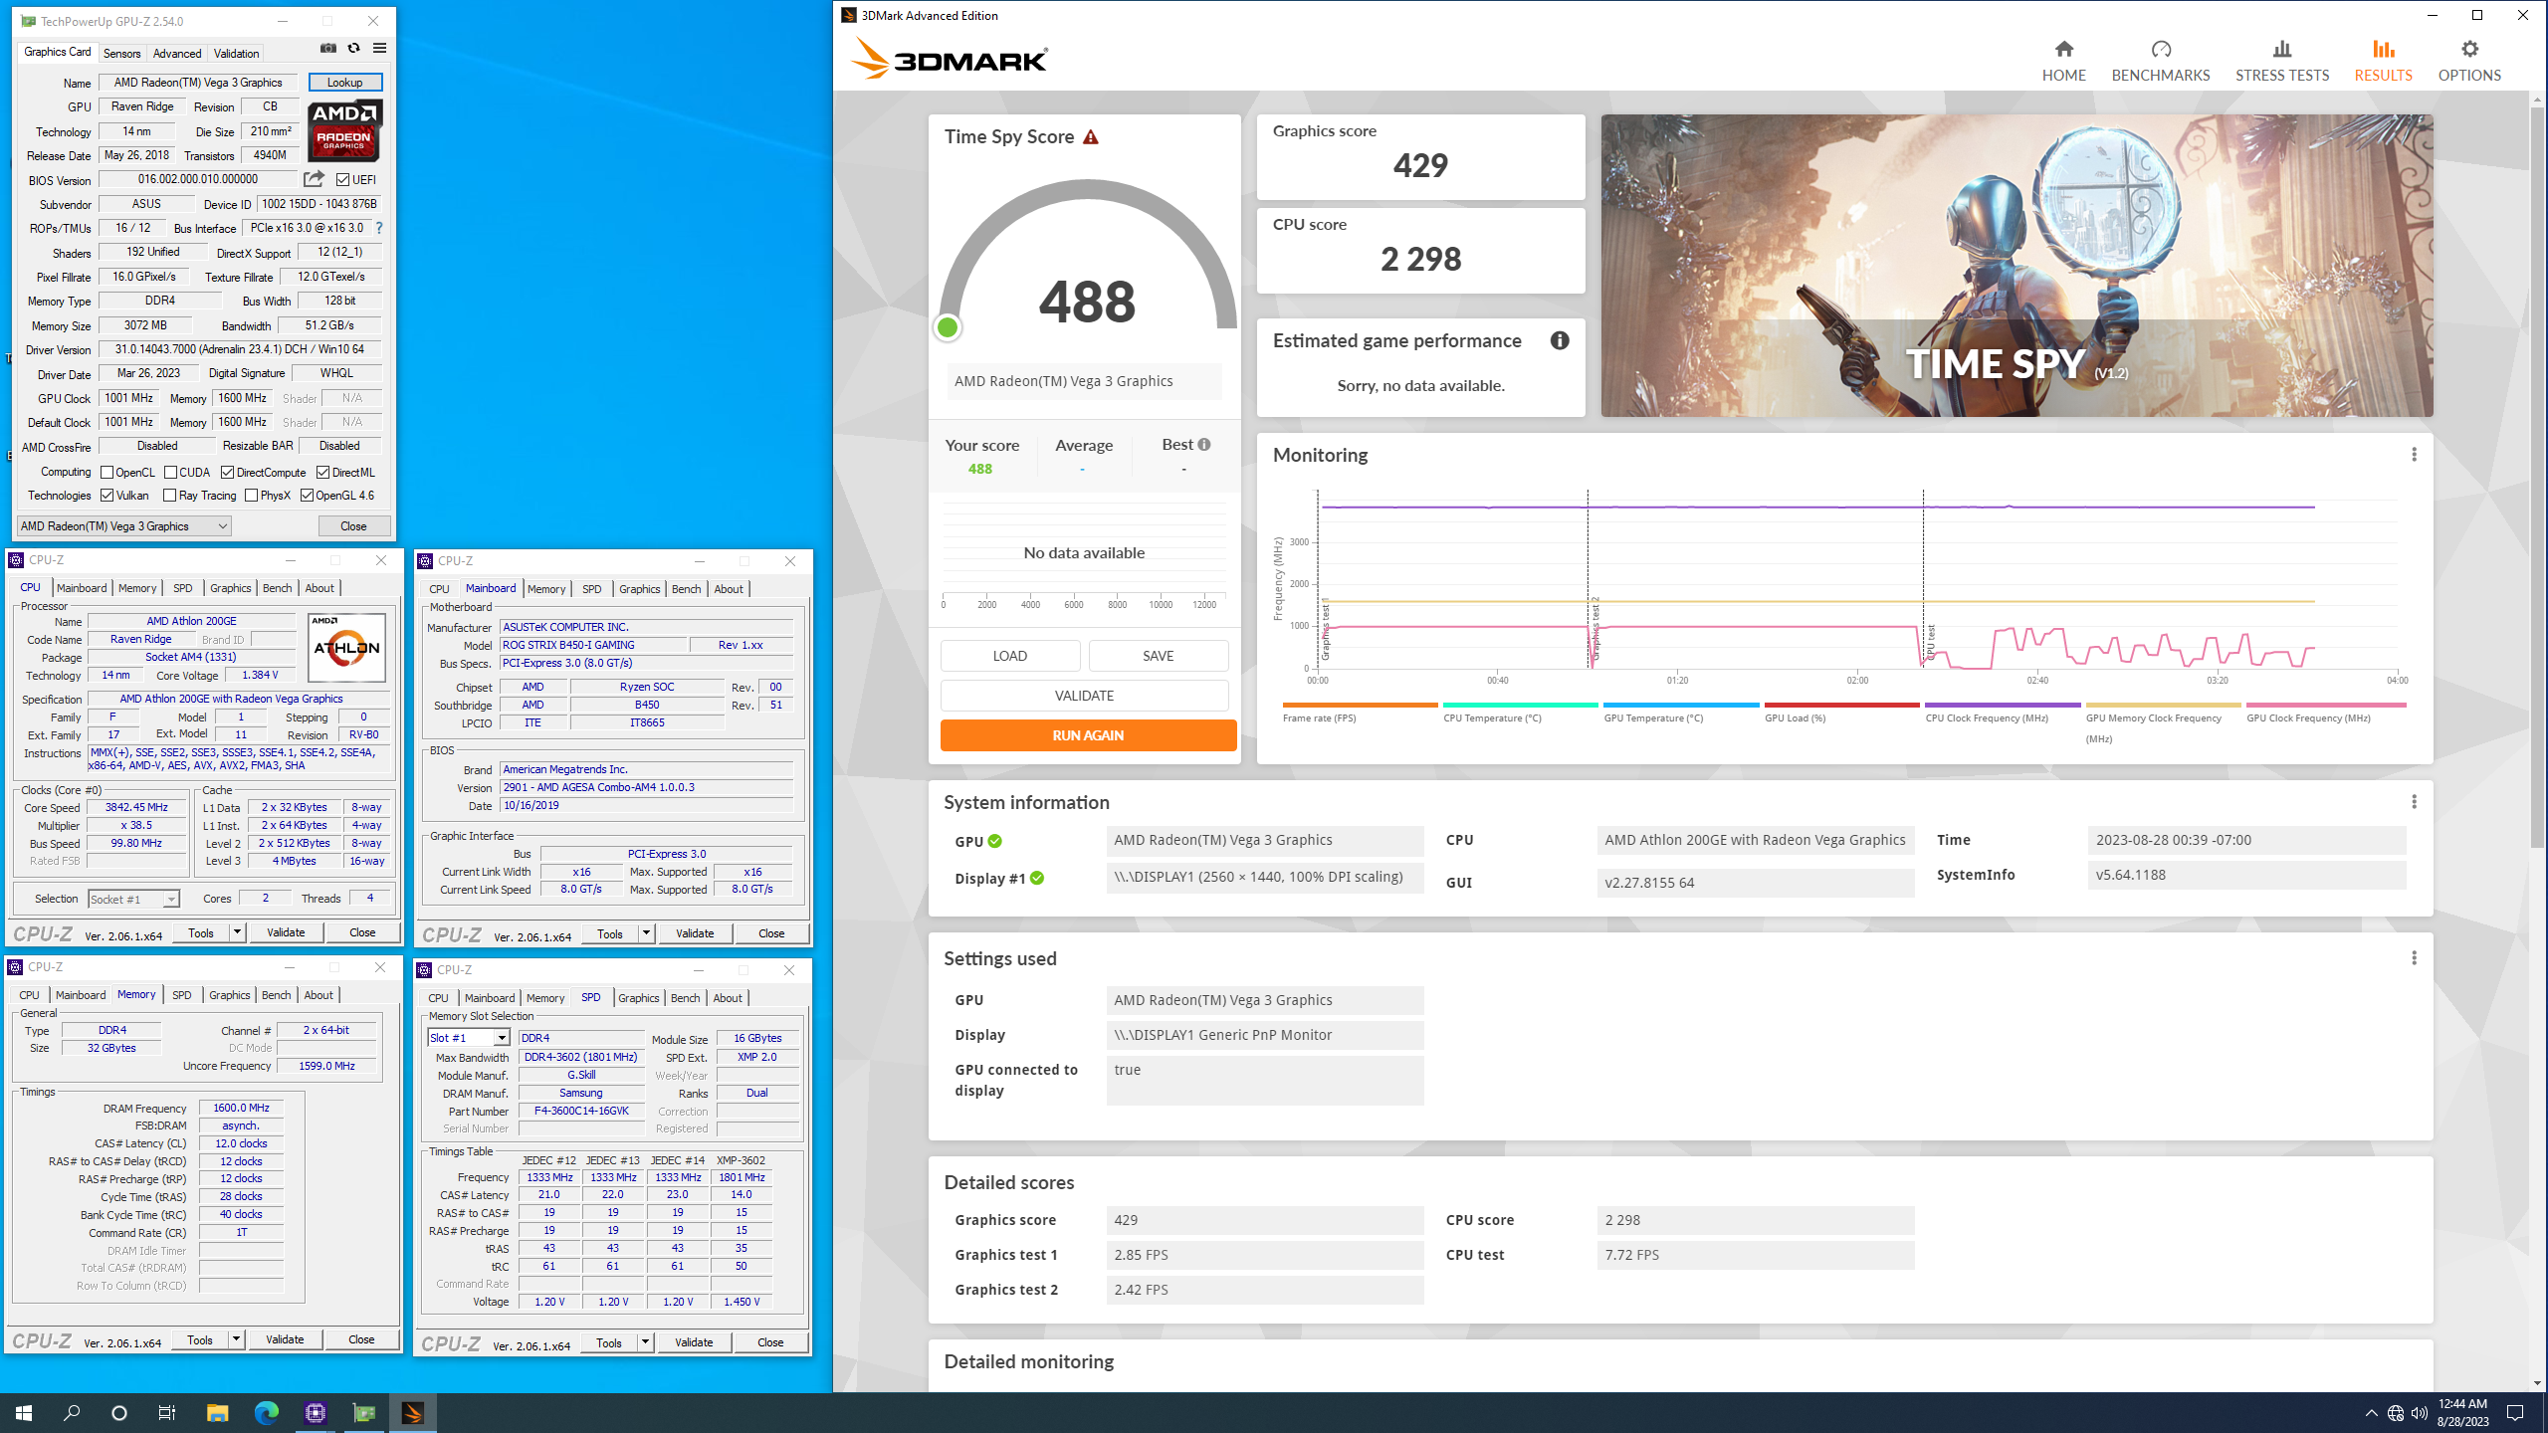Switch to the Sensors tab in GPU-Z

[121, 54]
